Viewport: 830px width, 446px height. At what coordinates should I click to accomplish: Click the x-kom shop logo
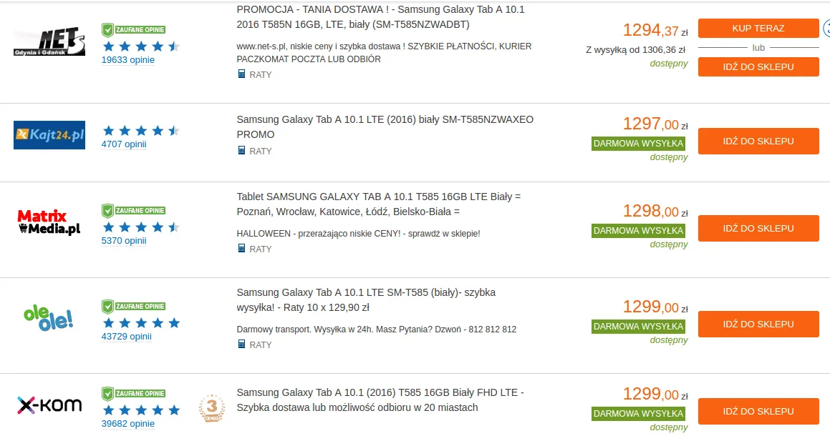(49, 405)
